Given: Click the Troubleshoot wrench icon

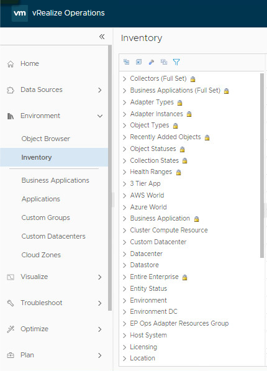Looking at the screenshot, I should point(11,303).
